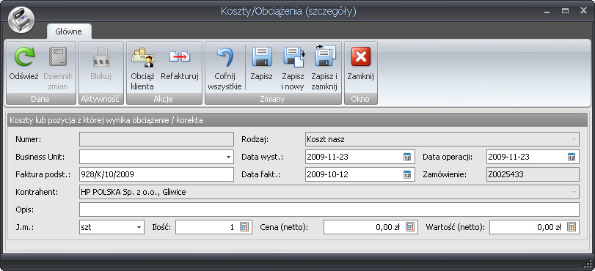Open calculator for Ilość field
Screen dimensions: 595x271
244,227
